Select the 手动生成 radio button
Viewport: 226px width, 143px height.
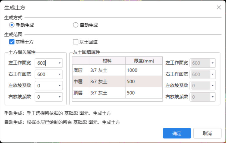(12, 25)
